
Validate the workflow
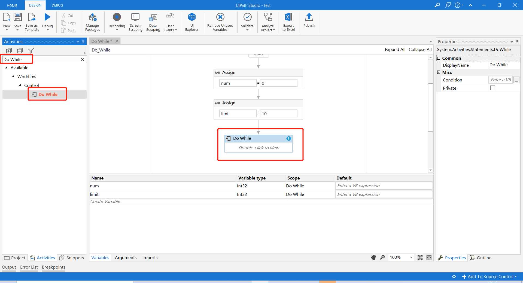247,21
